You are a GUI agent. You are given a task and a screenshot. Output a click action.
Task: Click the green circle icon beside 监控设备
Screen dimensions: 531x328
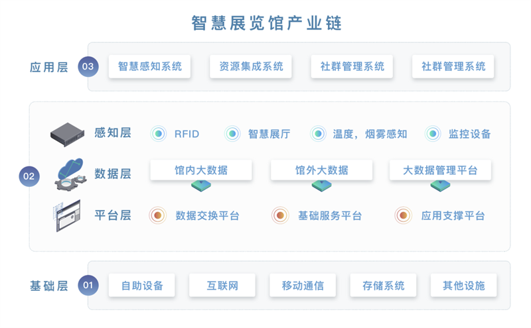433,134
